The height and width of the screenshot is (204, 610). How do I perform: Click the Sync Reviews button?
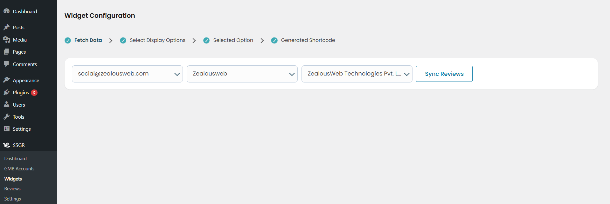point(444,74)
